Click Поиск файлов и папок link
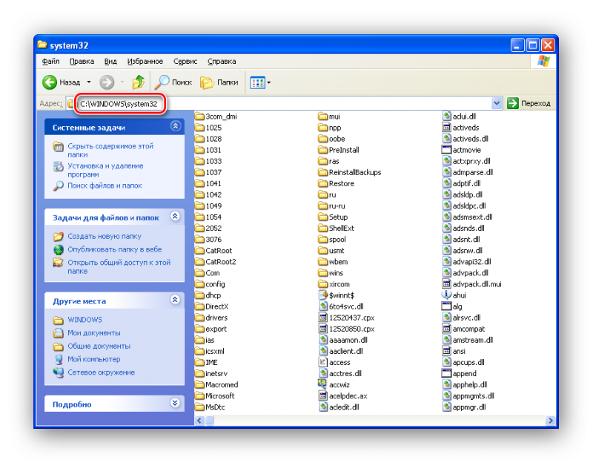Screen dimensions: 593x463 click(x=105, y=185)
